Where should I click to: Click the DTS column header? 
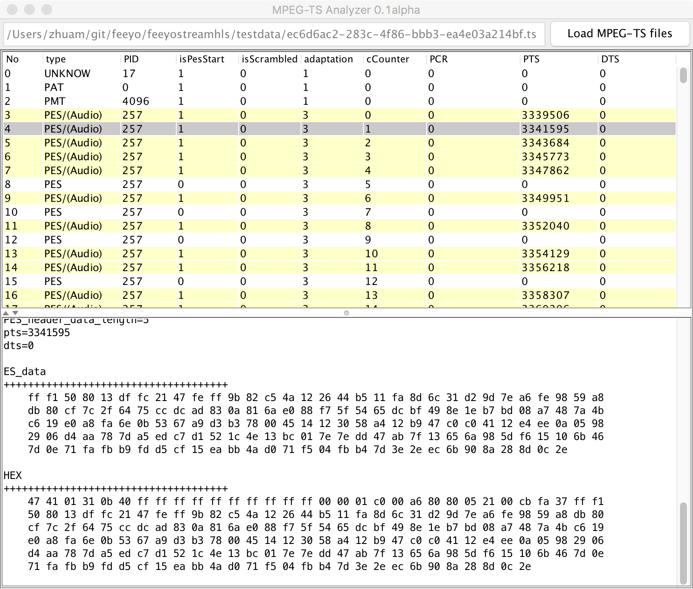tap(637, 59)
